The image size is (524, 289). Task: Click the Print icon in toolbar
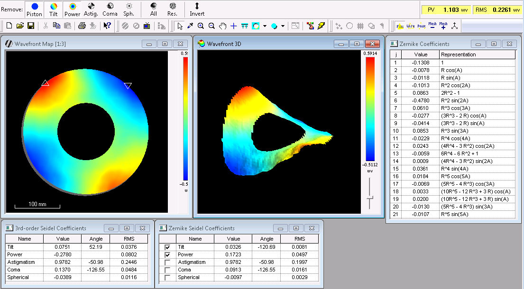(x=82, y=26)
